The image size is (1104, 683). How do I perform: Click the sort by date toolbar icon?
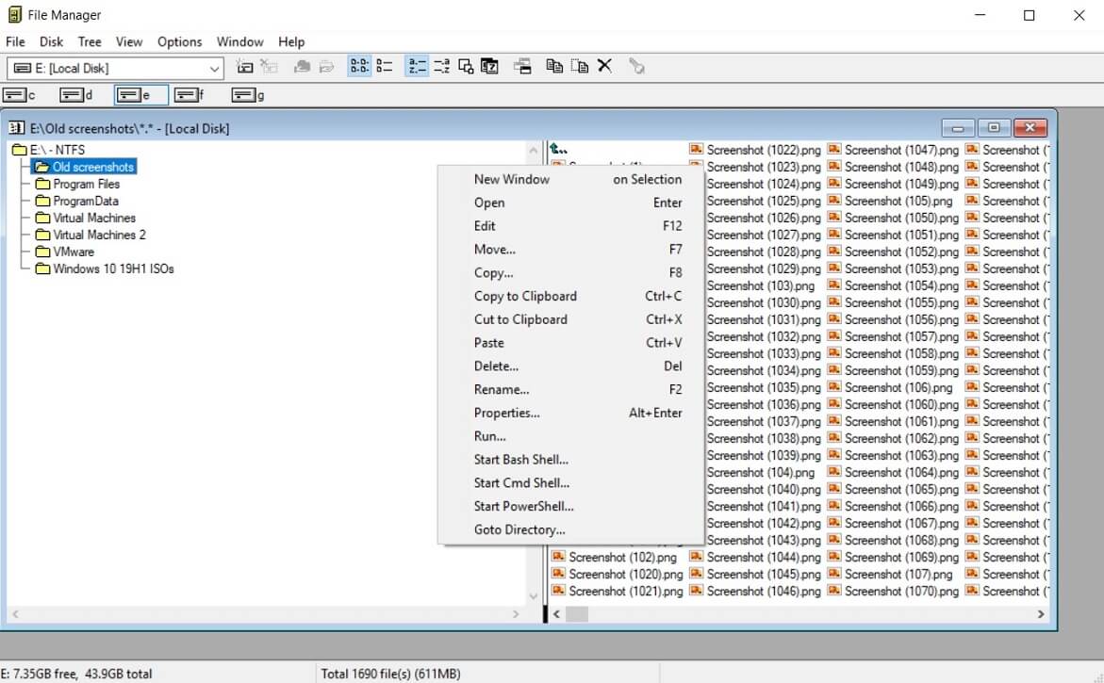pyautogui.click(x=489, y=67)
